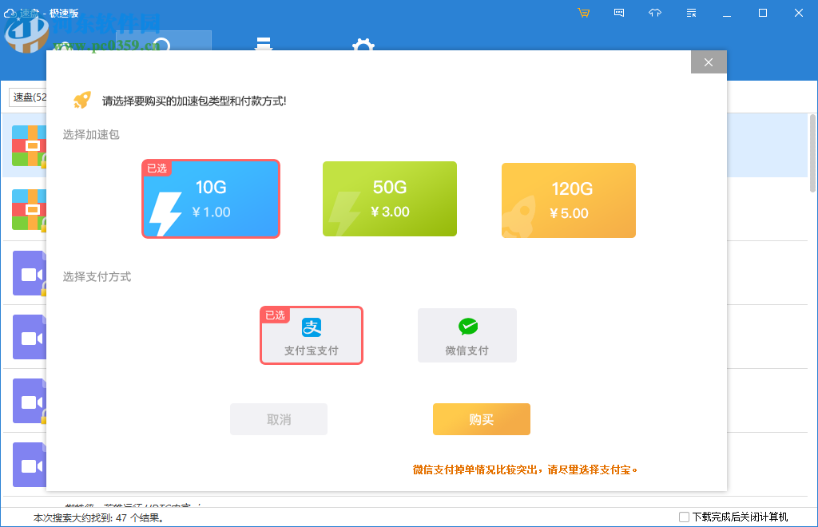Screen dimensions: 818x527
Task: Click the 速盘 search source field
Action: [28, 97]
